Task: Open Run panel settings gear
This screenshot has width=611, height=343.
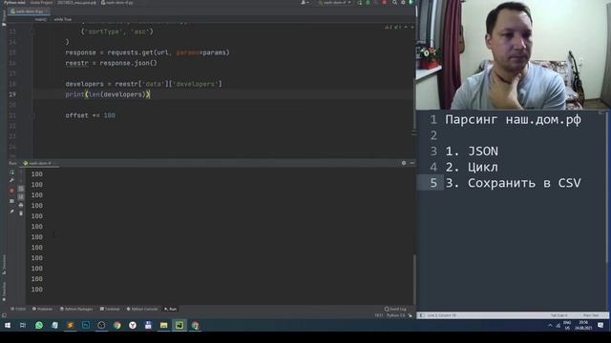Action: coord(404,163)
